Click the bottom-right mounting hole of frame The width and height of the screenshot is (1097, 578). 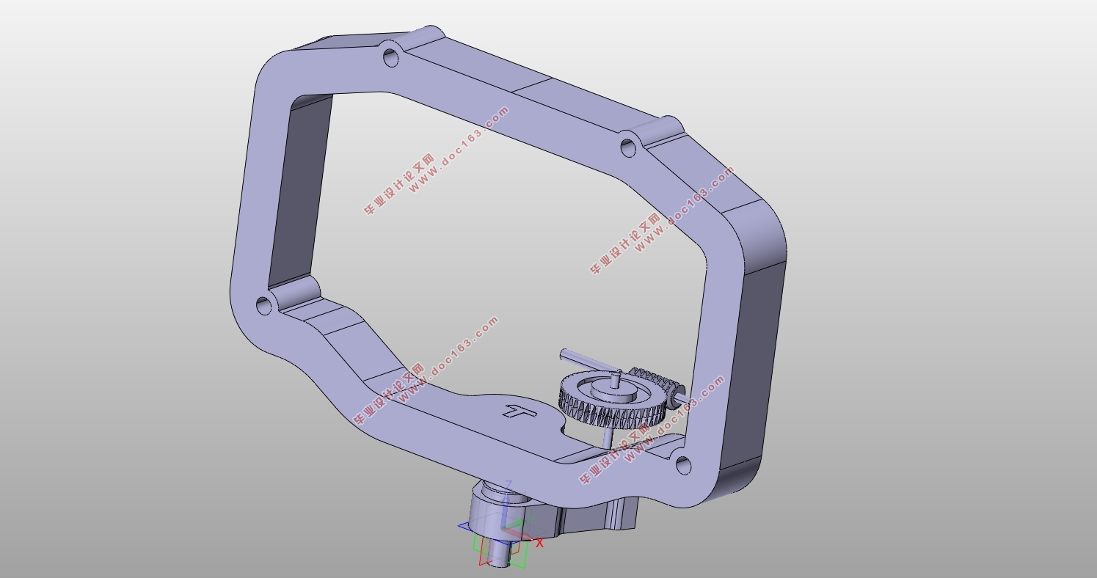(682, 464)
